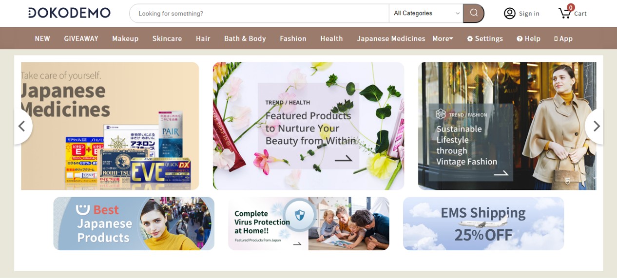
Task: Click the DOKODEMO logo
Action: [69, 13]
